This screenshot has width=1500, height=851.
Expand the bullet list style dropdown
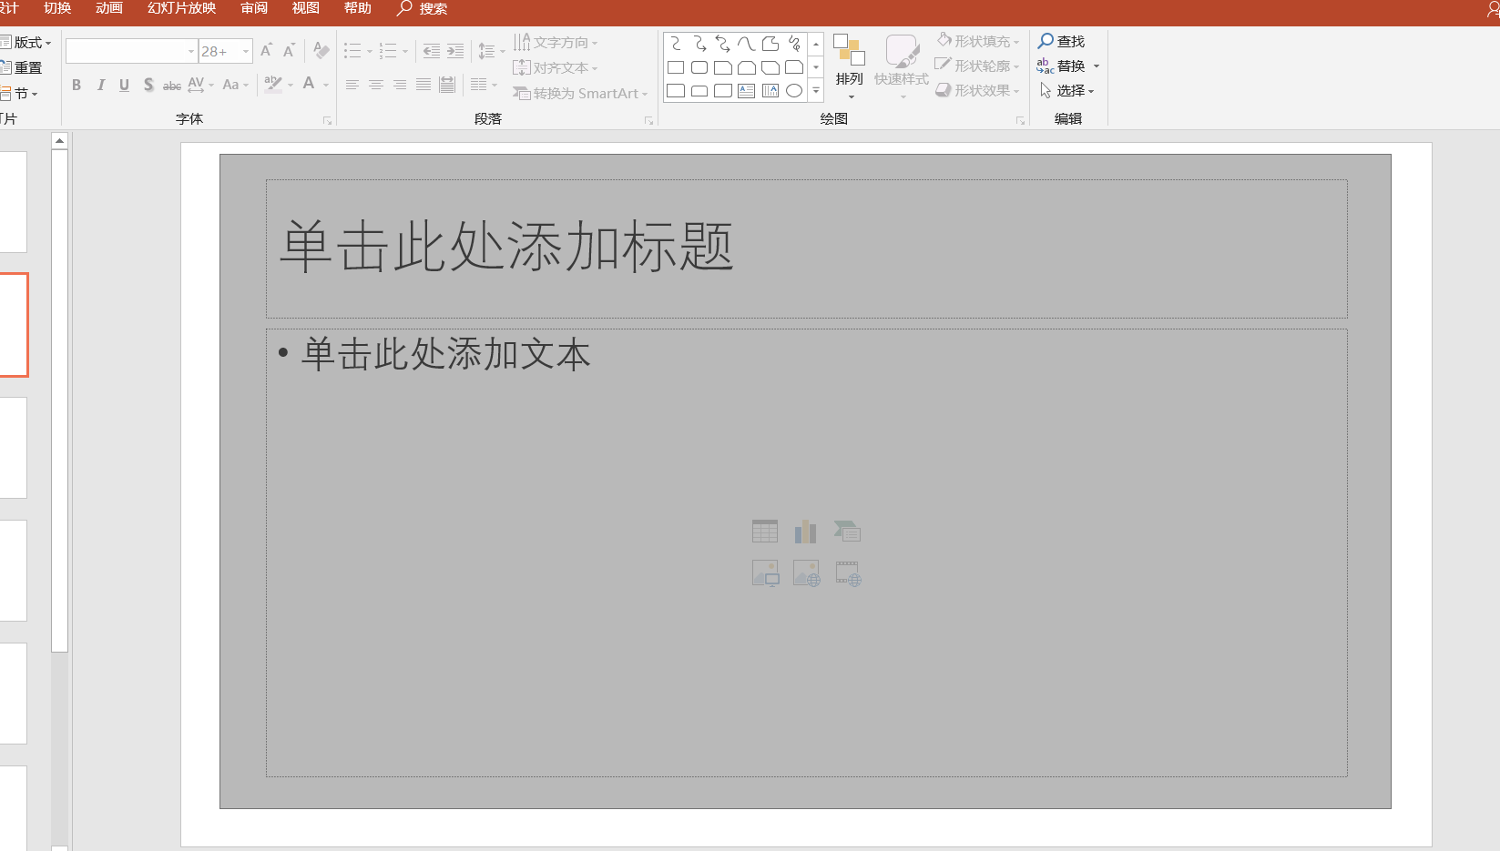[x=368, y=51]
